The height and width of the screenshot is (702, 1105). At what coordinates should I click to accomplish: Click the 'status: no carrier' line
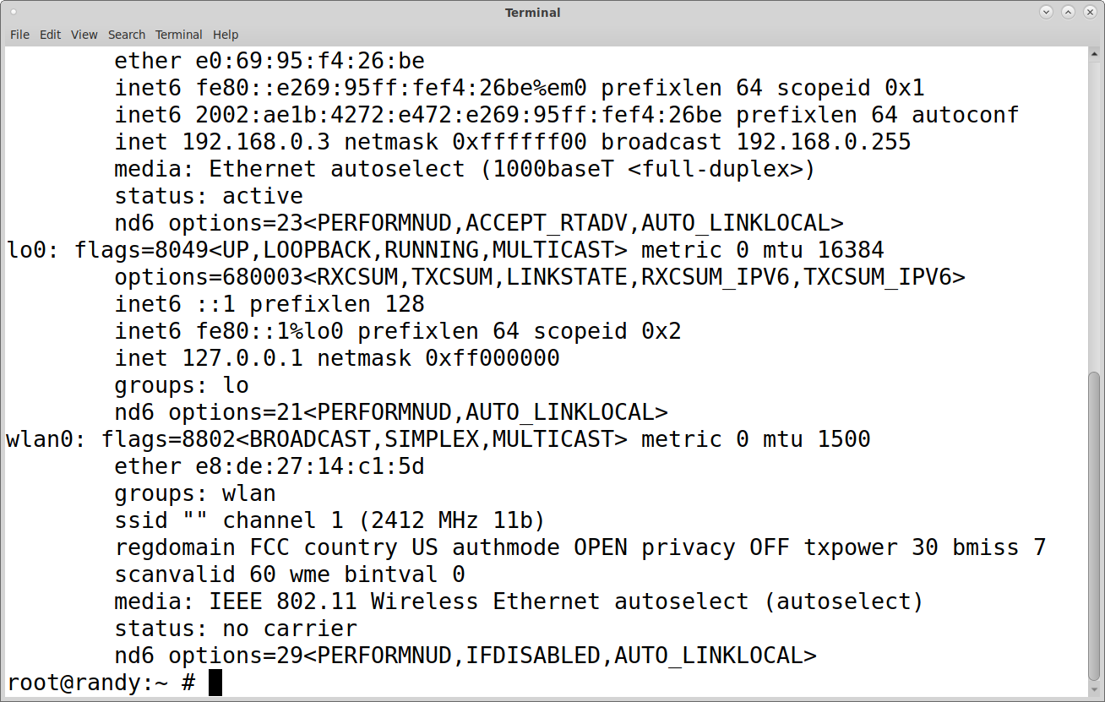(x=236, y=629)
